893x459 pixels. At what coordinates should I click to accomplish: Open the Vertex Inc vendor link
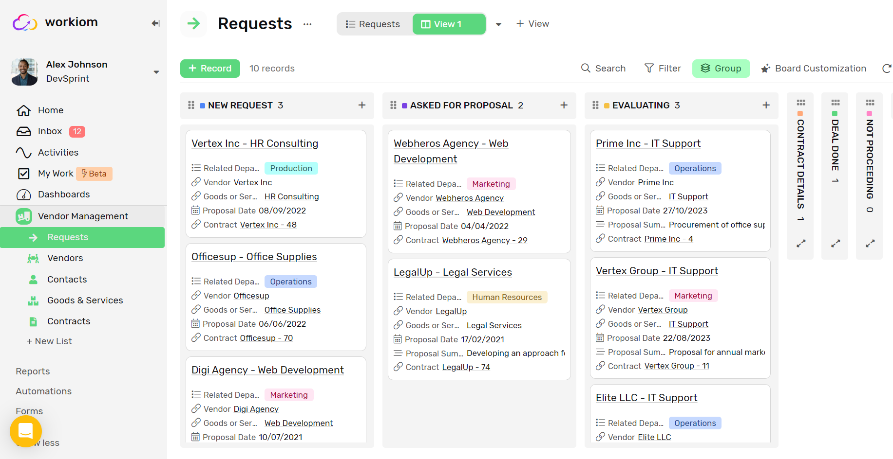coord(253,182)
